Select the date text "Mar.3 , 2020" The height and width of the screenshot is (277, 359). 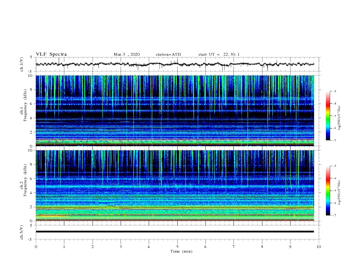(x=126, y=54)
